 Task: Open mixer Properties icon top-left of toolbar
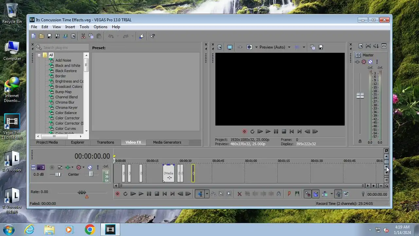360,46
